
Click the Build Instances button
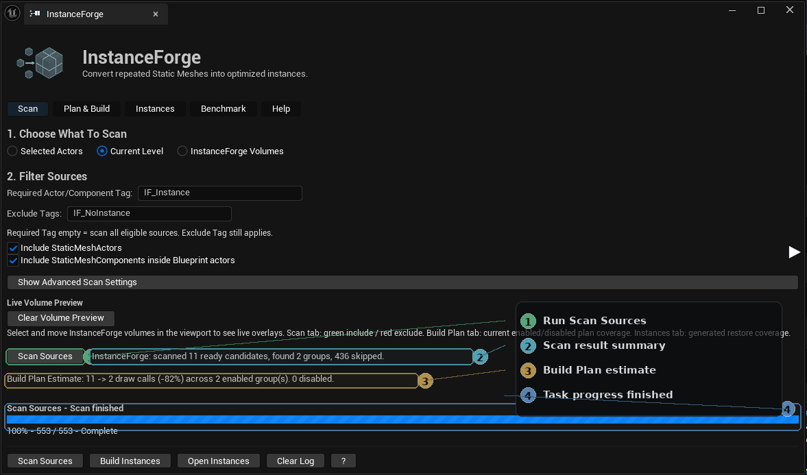click(x=130, y=461)
